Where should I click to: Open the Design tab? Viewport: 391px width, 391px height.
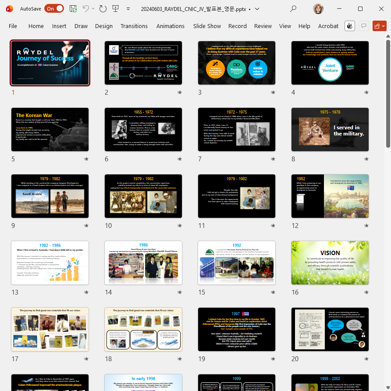pos(104,26)
